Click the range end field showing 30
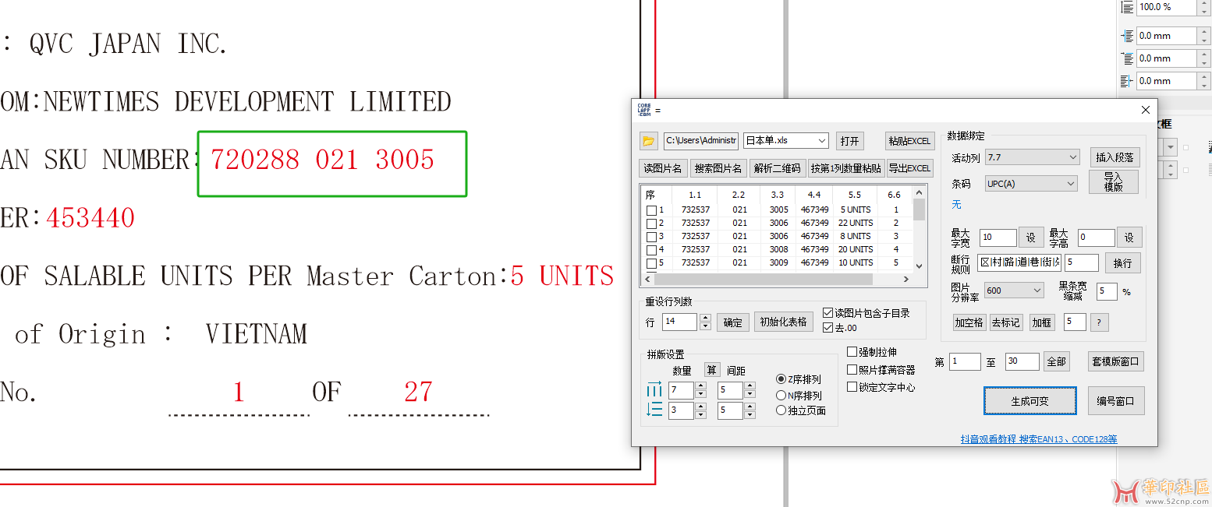Image resolution: width=1212 pixels, height=507 pixels. (x=1022, y=361)
